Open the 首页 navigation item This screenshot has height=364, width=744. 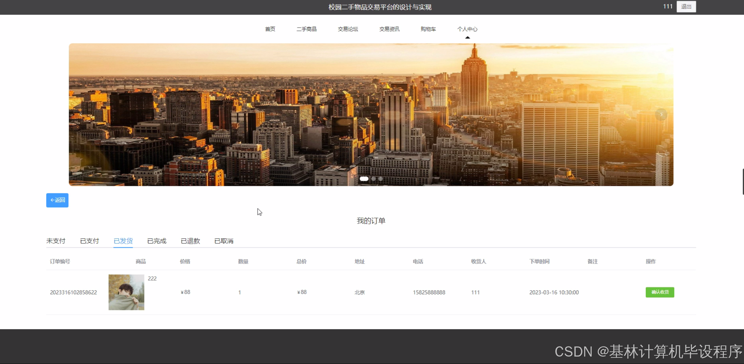[270, 29]
